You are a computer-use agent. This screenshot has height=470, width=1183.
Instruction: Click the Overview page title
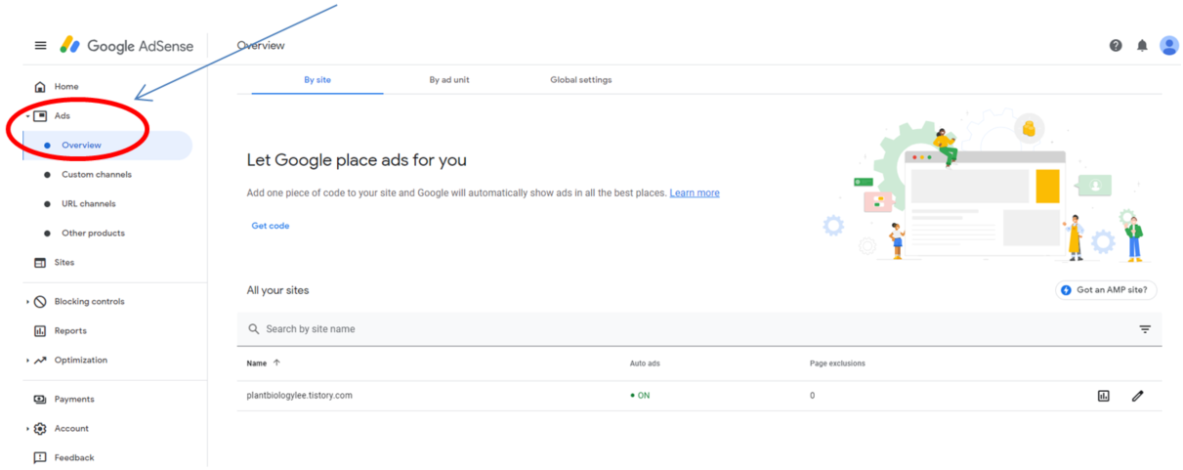tap(261, 46)
